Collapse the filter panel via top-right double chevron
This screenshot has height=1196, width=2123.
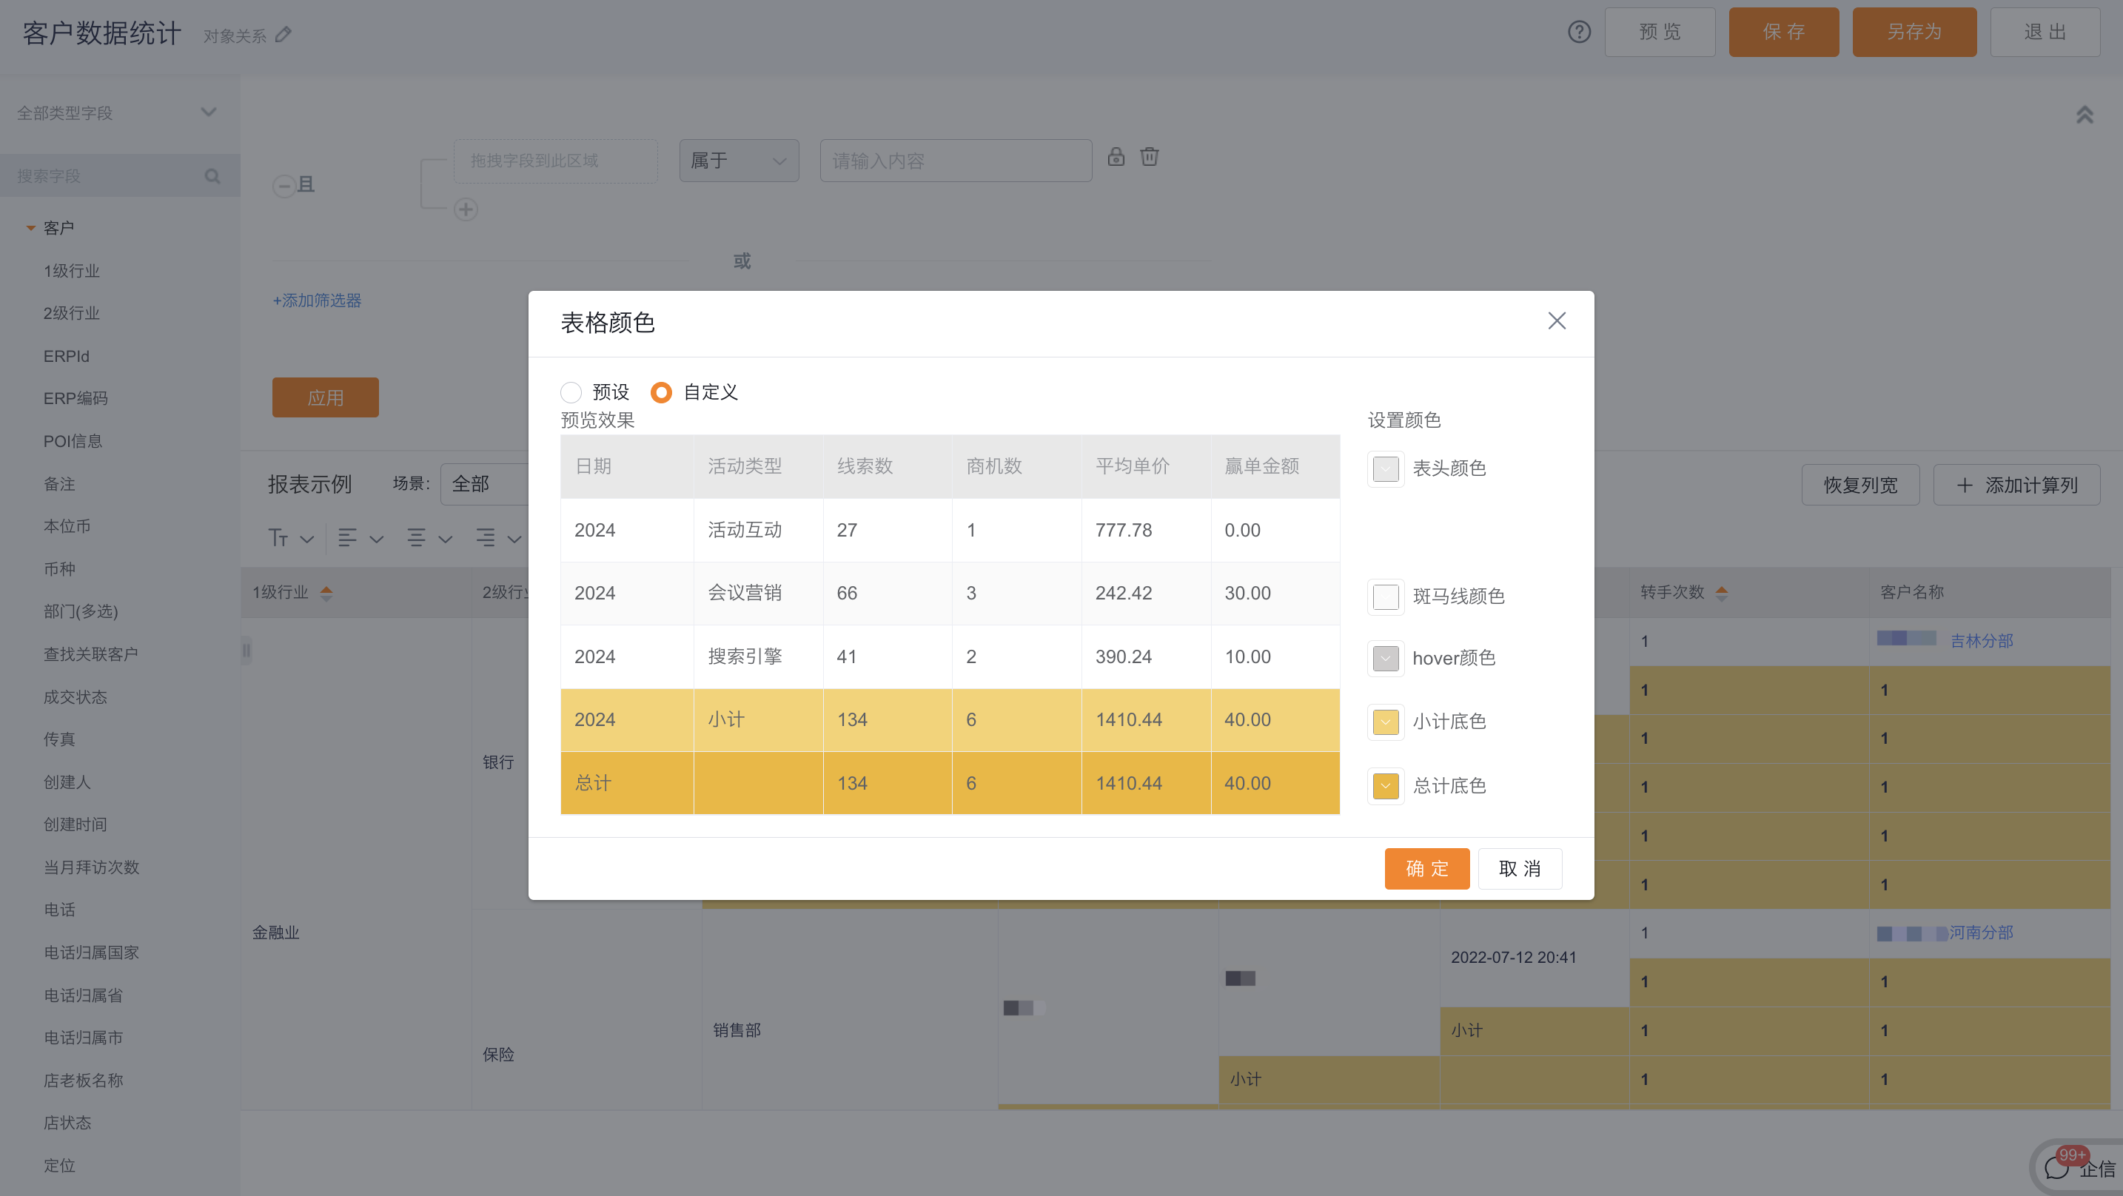[2085, 115]
